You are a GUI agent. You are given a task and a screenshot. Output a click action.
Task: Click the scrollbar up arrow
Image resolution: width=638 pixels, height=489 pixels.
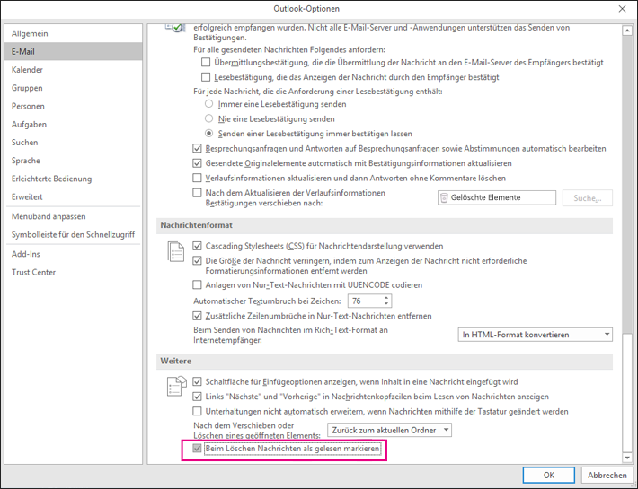coord(627,31)
